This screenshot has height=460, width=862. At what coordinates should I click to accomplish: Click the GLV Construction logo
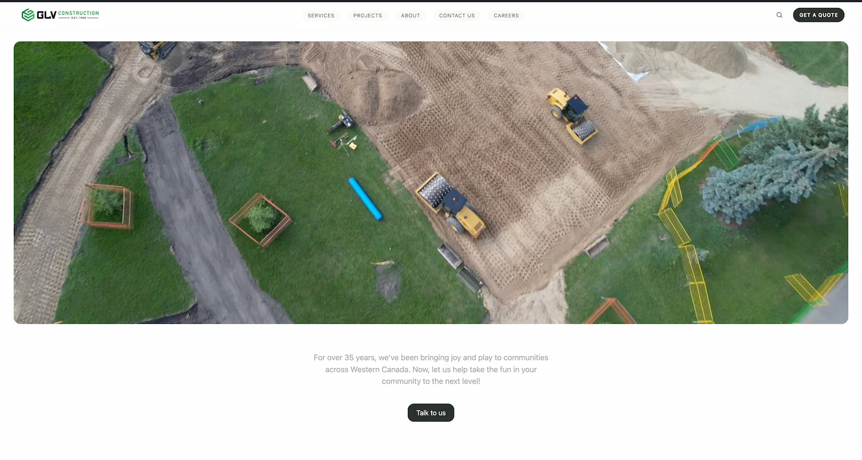pyautogui.click(x=60, y=15)
